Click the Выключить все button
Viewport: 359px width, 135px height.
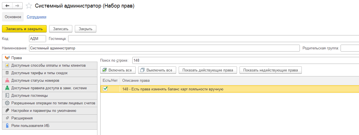click(157, 70)
